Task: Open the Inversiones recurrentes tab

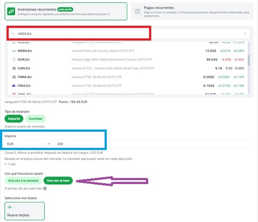Action: 66,11
